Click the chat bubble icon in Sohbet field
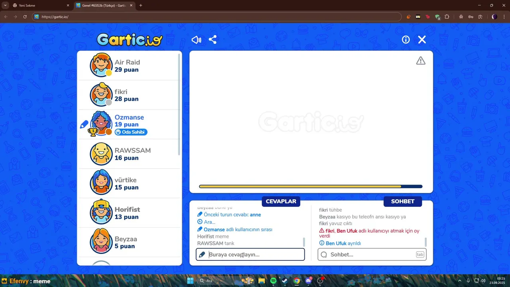This screenshot has width=510, height=287. point(324,254)
